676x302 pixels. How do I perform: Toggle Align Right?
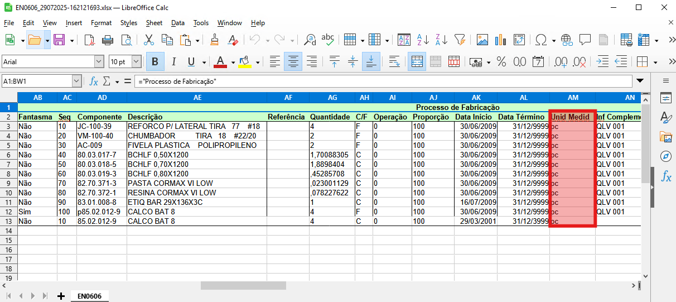312,61
